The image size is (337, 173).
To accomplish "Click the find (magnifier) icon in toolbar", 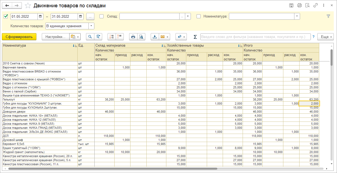I will click(90, 37).
